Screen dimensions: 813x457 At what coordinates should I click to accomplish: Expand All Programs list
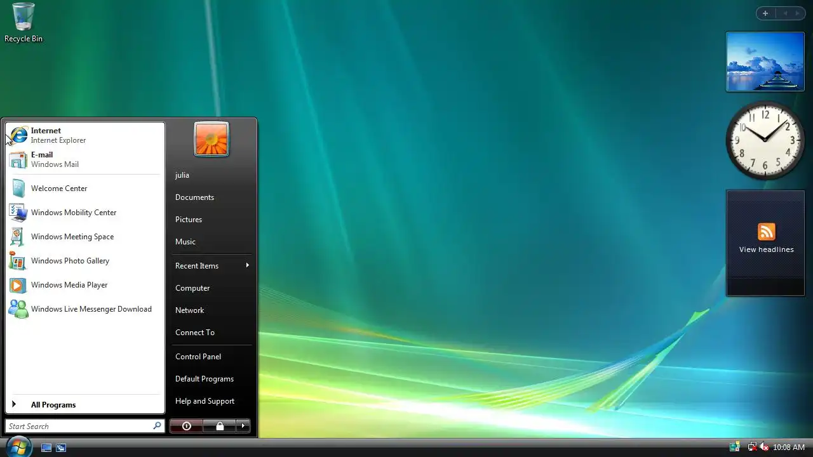(85, 405)
